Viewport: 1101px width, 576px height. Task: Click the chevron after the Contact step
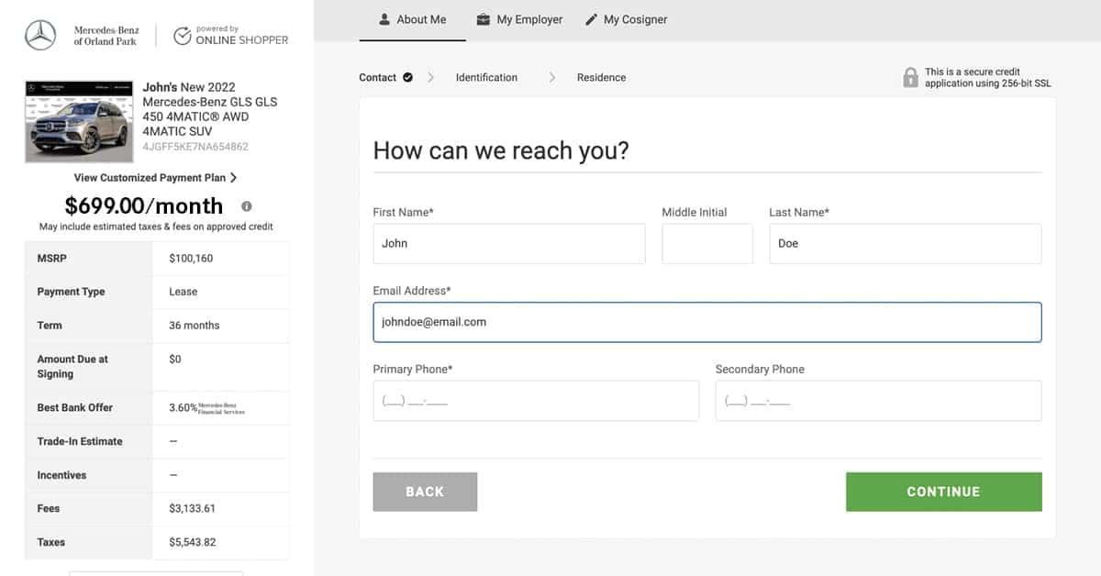click(431, 78)
